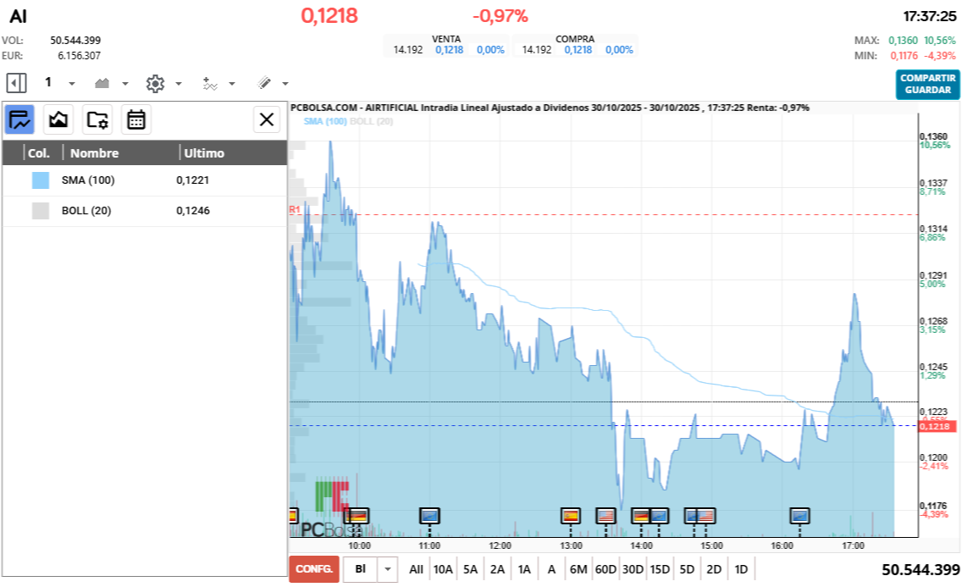This screenshot has width=973, height=587.
Task: Click the Compartir Guardar button
Action: click(x=928, y=84)
